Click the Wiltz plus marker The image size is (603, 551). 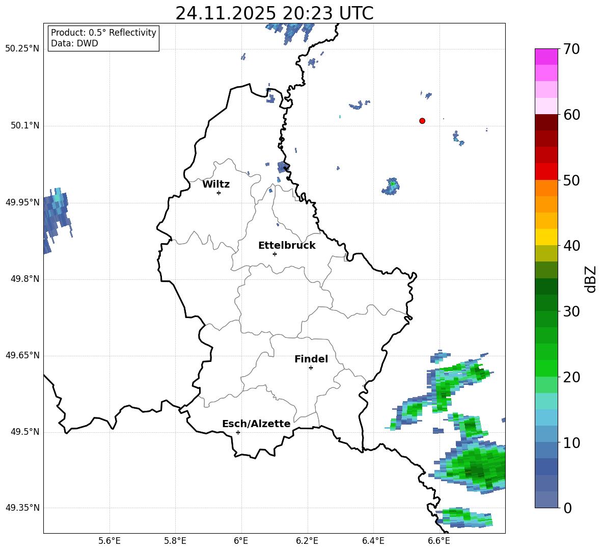[219, 193]
